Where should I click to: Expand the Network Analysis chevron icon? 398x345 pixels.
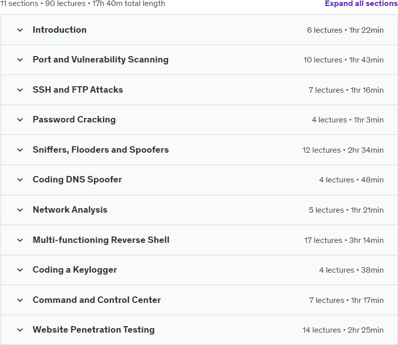(20, 210)
